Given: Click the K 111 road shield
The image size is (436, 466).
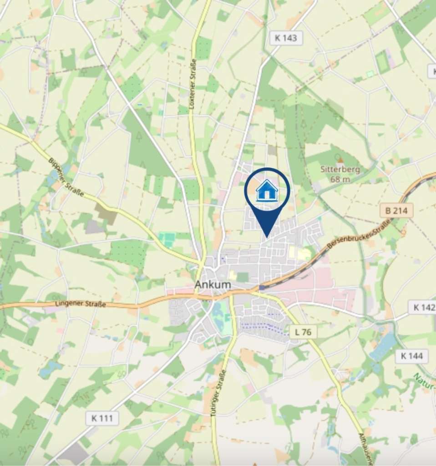Looking at the screenshot, I should [x=102, y=418].
